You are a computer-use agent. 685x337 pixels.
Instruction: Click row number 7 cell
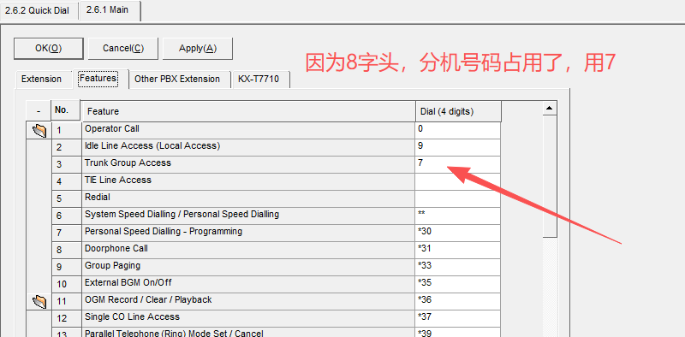click(67, 233)
